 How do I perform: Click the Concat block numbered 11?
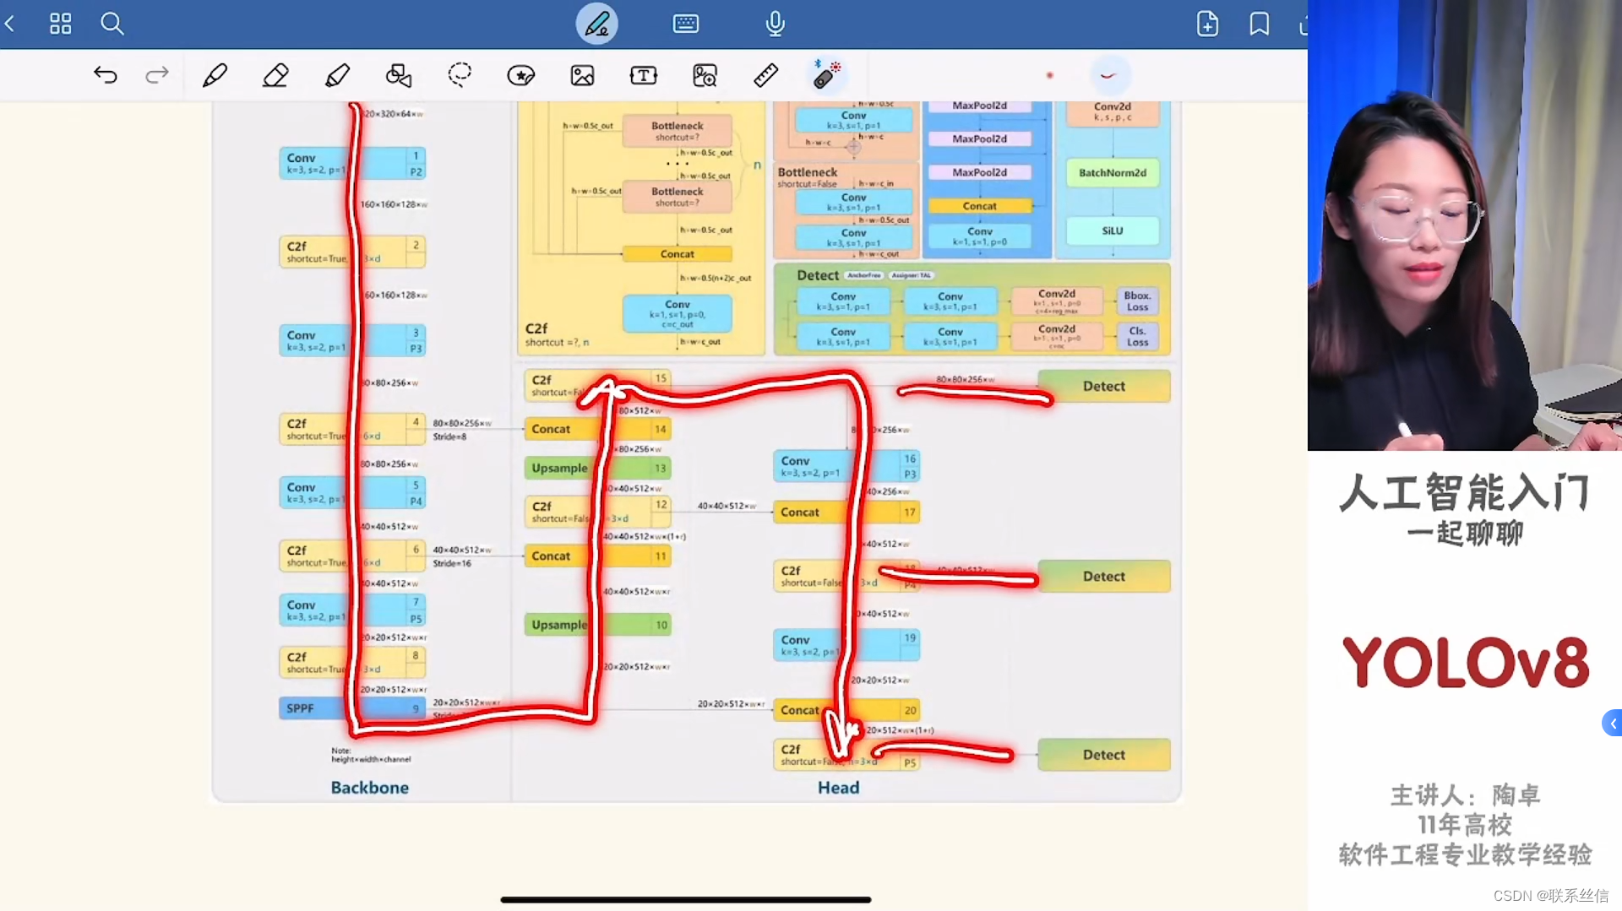pyautogui.click(x=597, y=556)
